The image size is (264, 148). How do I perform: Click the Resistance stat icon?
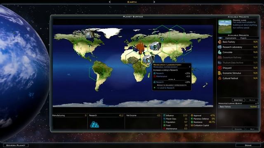click(192, 122)
